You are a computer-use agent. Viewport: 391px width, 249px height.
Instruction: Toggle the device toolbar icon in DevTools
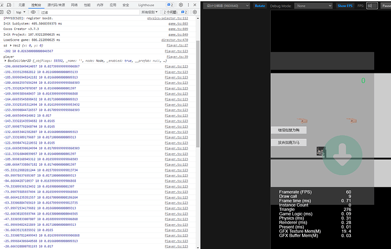pyautogui.click(x=9, y=5)
